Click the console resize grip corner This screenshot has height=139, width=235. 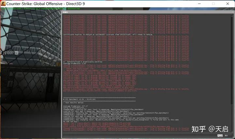tap(233, 137)
